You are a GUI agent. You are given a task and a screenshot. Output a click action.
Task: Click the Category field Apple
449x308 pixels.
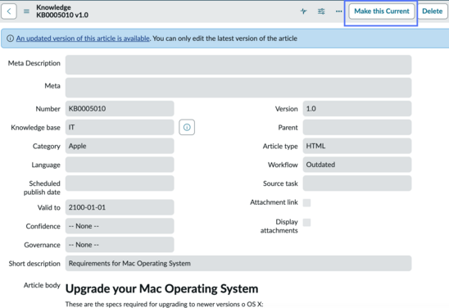[120, 146]
